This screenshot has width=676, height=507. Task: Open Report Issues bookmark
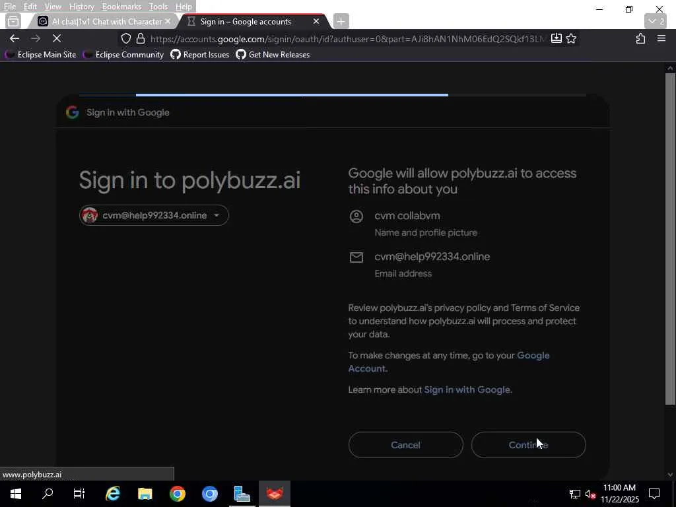199,55
